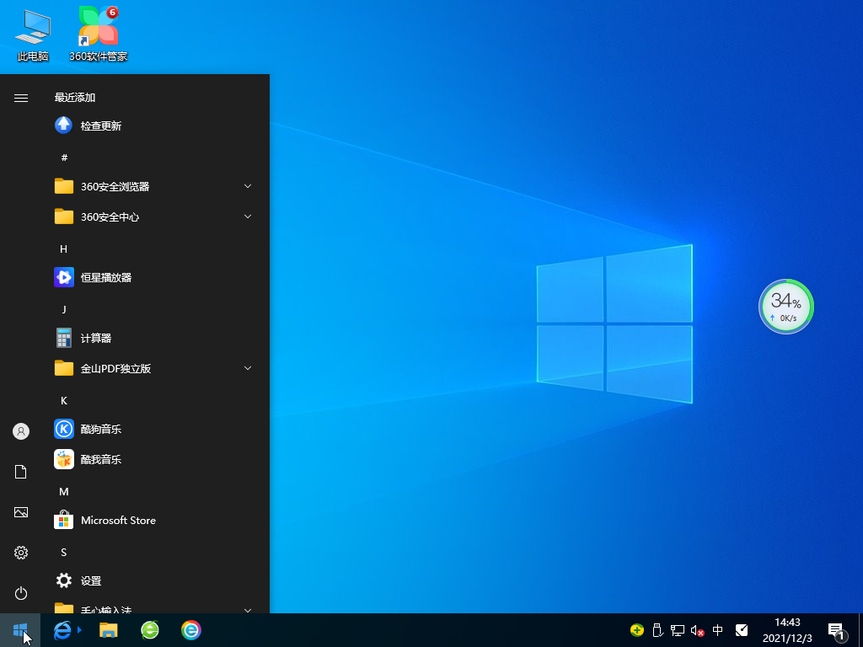Open the power options icon in Start sidebar
Image resolution: width=863 pixels, height=647 pixels.
click(x=20, y=593)
